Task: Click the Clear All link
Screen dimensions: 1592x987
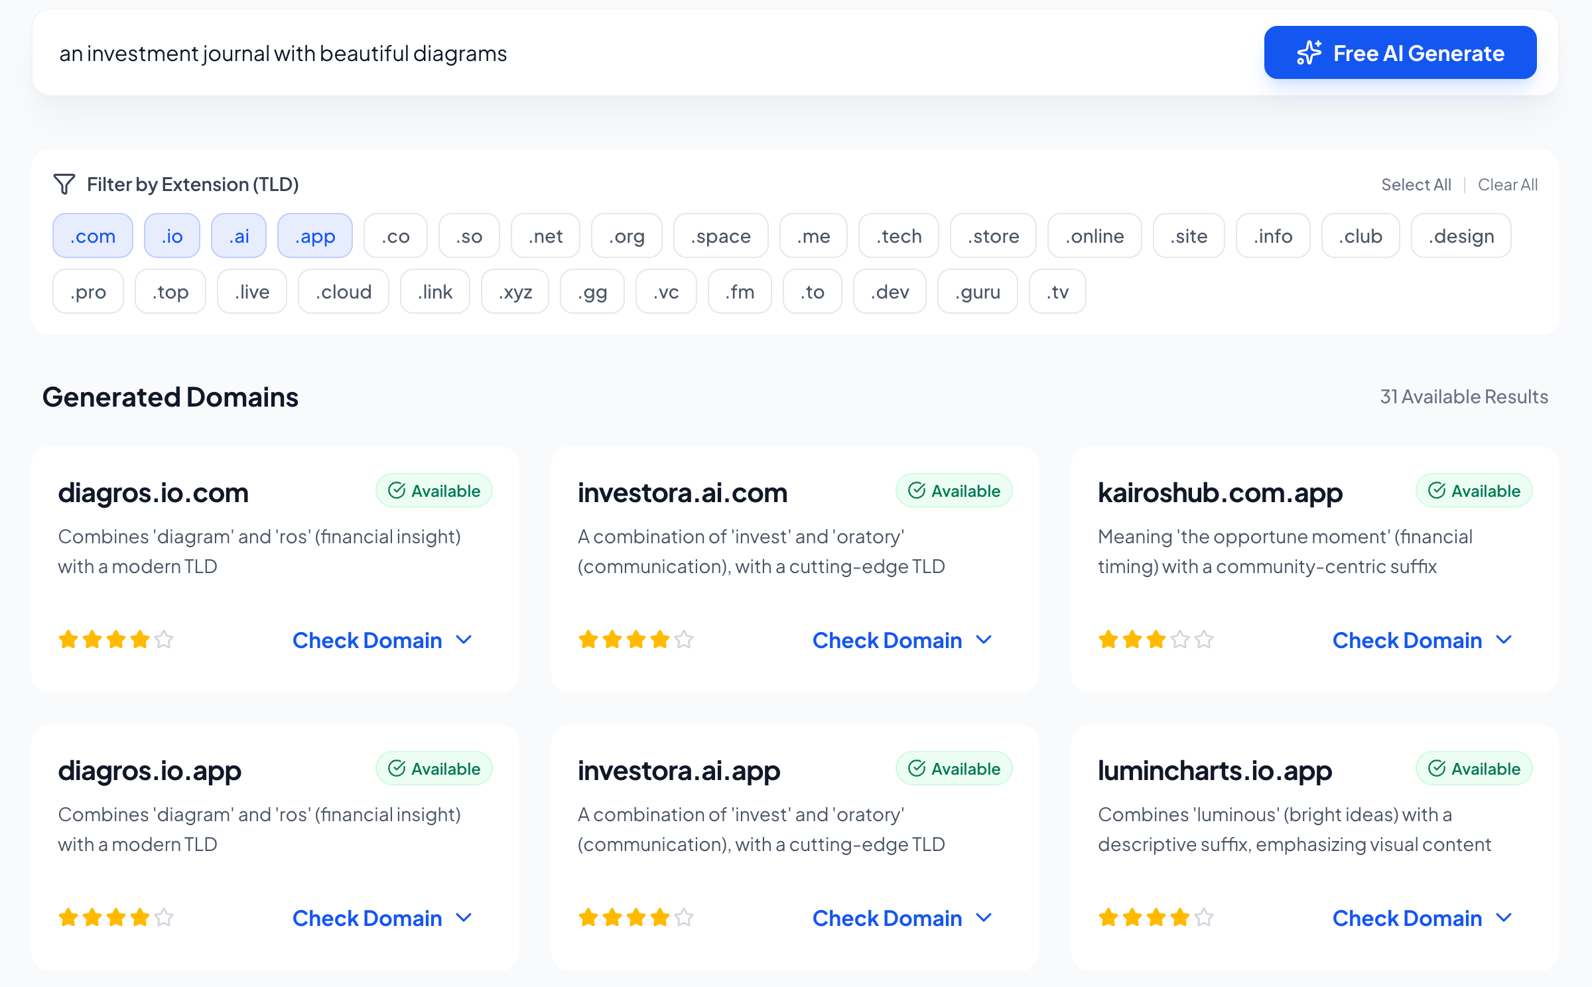Action: click(x=1507, y=184)
